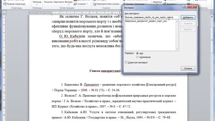The width and height of the screenshot is (215, 121).
Task: Expand the Фигуры shapes gallery
Action: [69, 3]
